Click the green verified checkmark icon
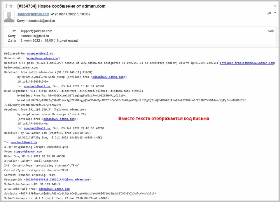The width and height of the screenshot is (280, 202). tap(52, 14)
